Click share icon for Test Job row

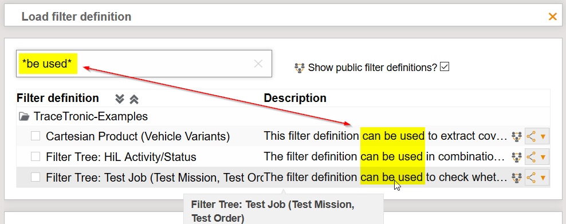coord(530,178)
